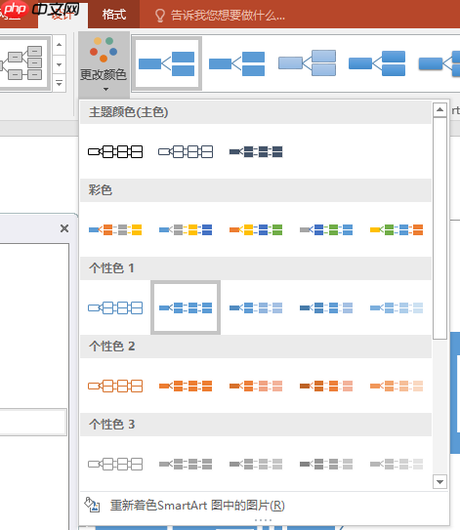Click the text pane input box at left
Viewport: 460px width, 530px height.
click(33, 422)
